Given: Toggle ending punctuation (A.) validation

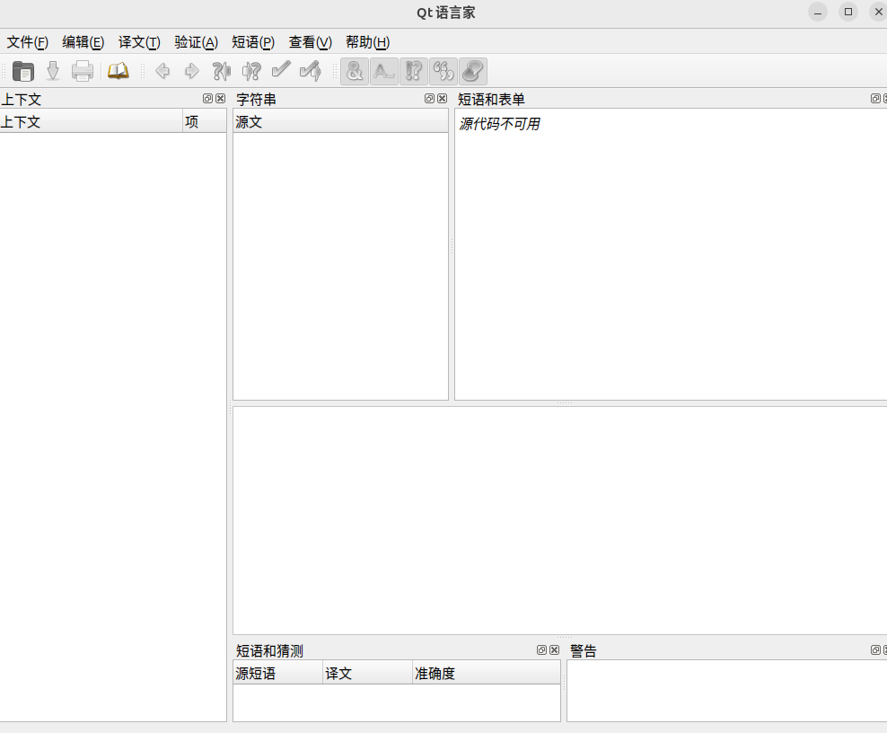Looking at the screenshot, I should 384,71.
